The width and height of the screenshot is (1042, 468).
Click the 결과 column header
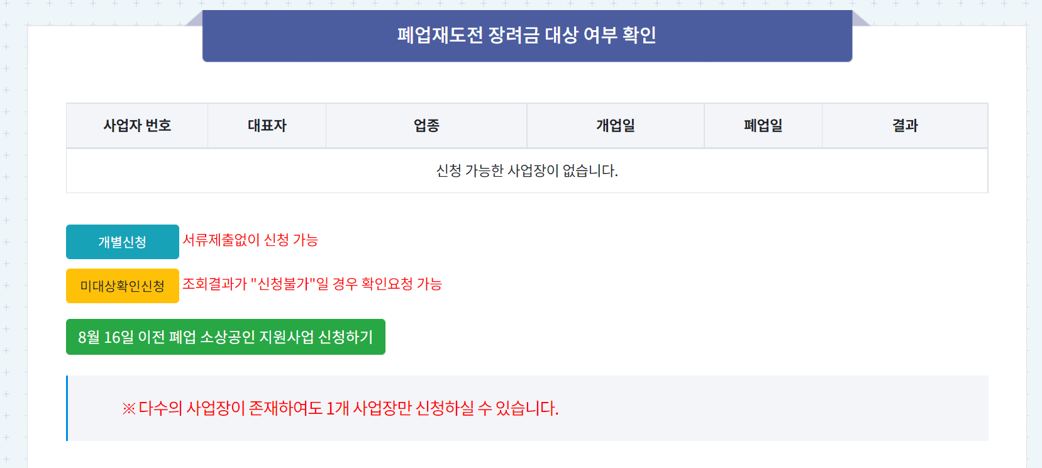point(904,125)
